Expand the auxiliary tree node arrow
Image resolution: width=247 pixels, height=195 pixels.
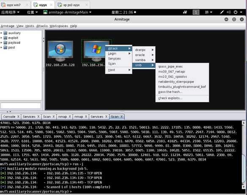[1, 33]
